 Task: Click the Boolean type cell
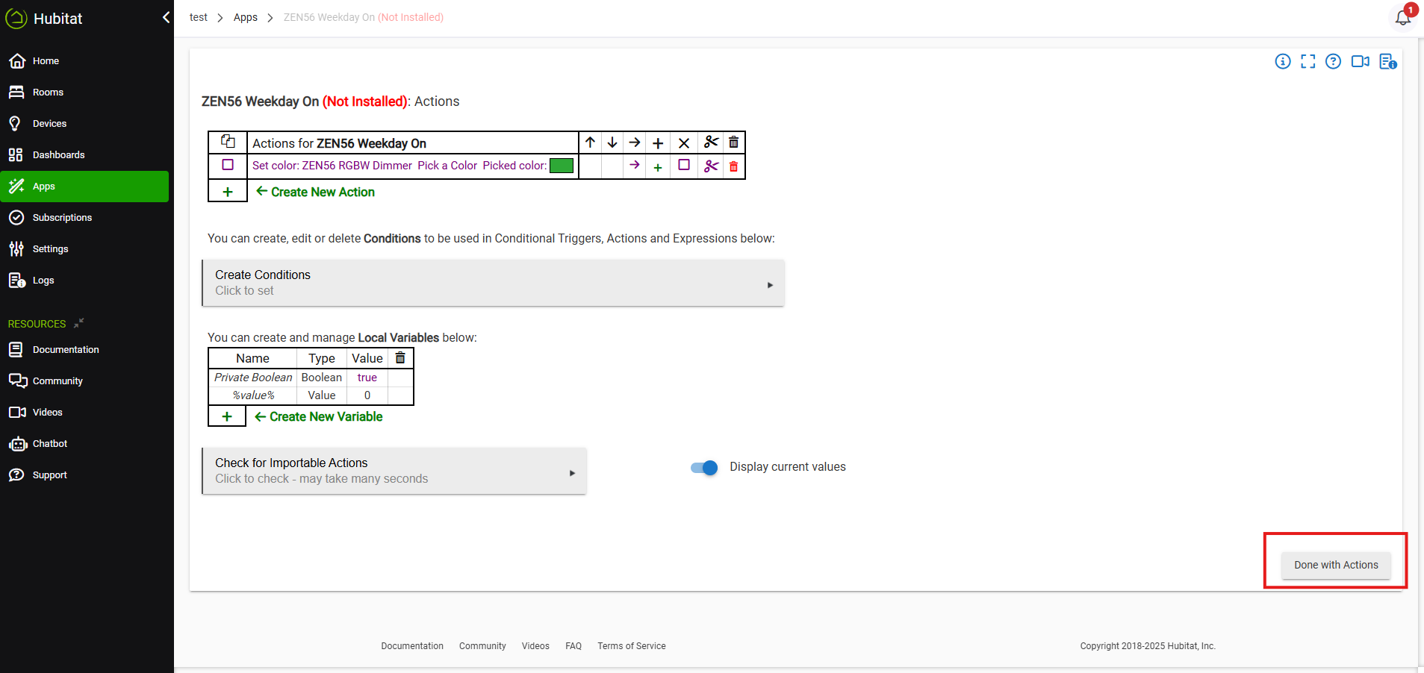pos(322,378)
